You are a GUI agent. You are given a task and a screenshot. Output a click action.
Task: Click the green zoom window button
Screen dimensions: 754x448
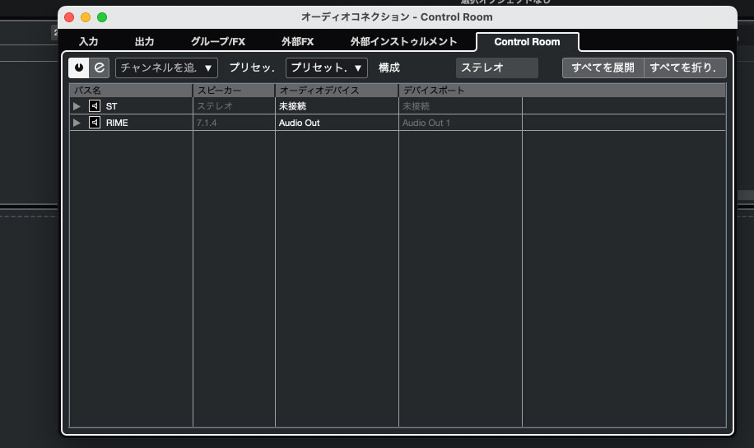pyautogui.click(x=102, y=17)
